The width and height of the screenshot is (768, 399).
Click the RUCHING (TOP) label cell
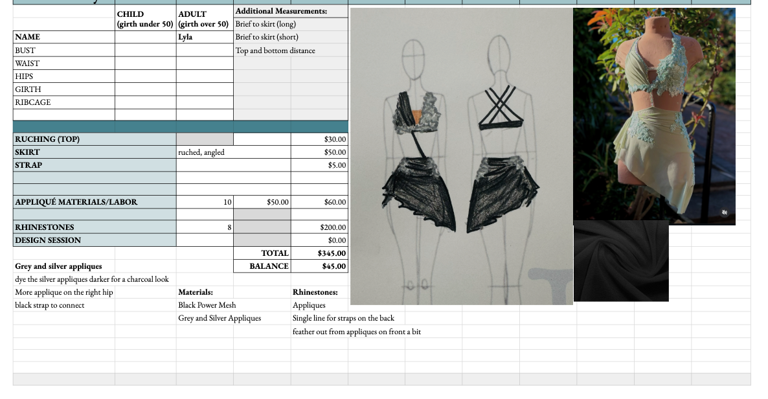point(95,139)
